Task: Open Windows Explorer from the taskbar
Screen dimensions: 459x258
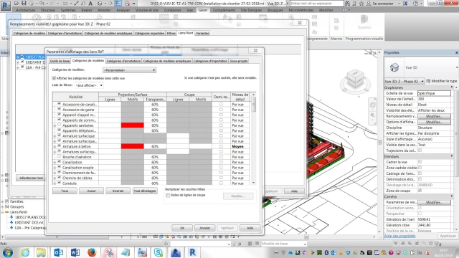Action: tap(42, 252)
